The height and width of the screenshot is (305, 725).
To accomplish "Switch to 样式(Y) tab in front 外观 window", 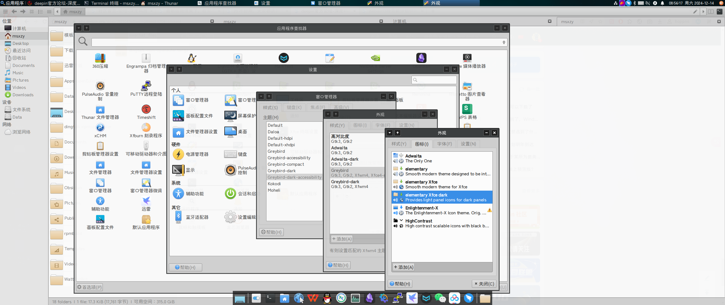I will click(x=399, y=144).
